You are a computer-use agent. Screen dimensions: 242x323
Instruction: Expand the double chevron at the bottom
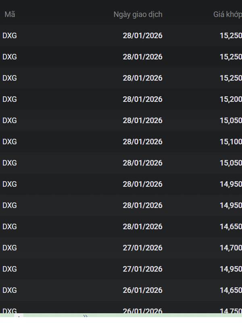(85, 316)
